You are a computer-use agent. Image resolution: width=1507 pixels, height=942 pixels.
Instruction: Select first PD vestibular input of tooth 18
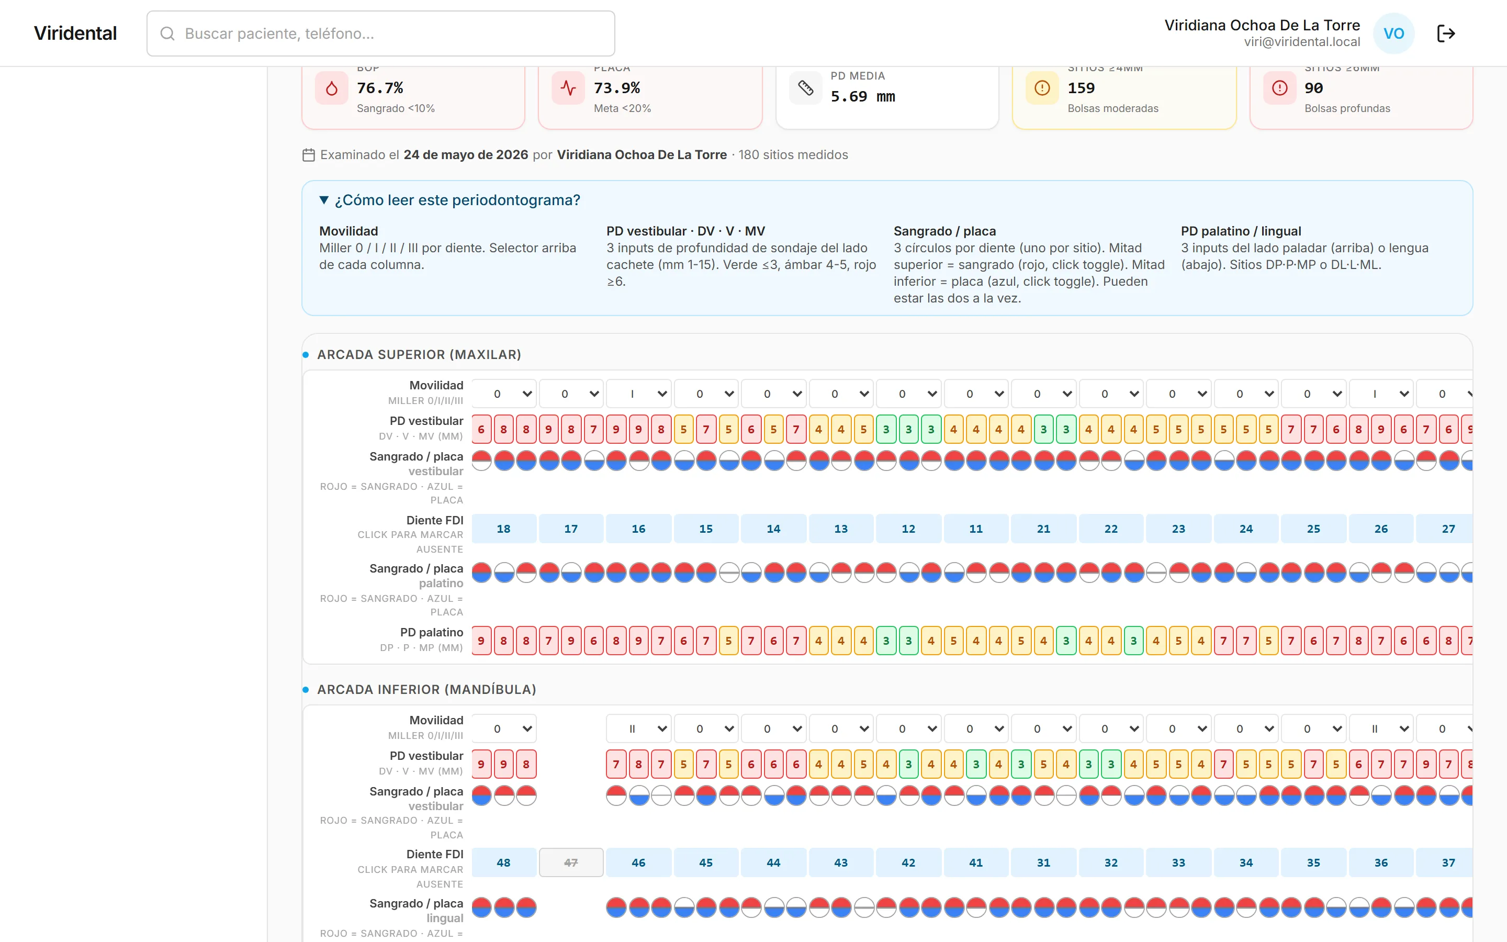pyautogui.click(x=481, y=429)
